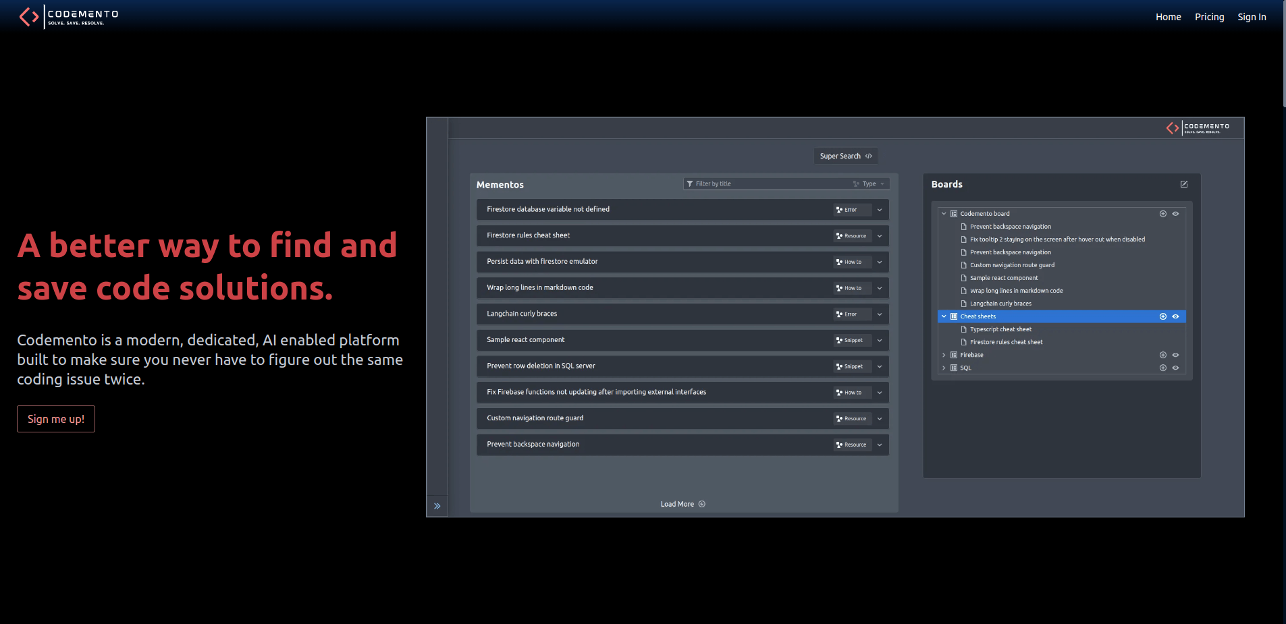Expand the SQL board tree node

pyautogui.click(x=944, y=368)
